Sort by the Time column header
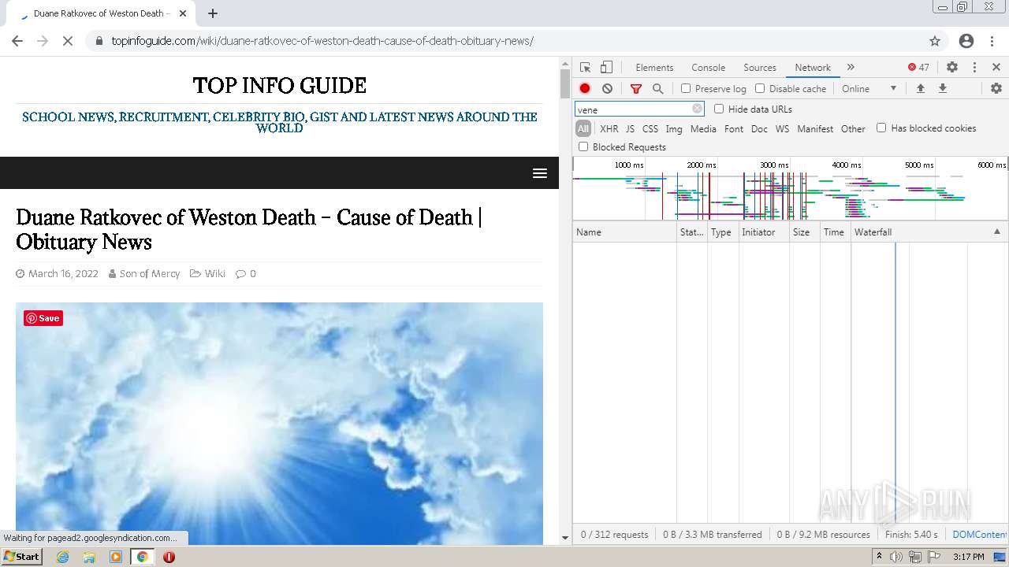 point(835,232)
